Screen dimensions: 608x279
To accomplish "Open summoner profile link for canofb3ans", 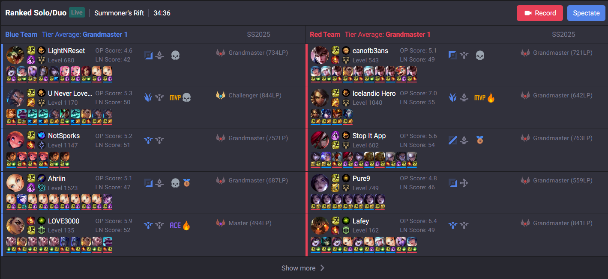I will [x=370, y=50].
